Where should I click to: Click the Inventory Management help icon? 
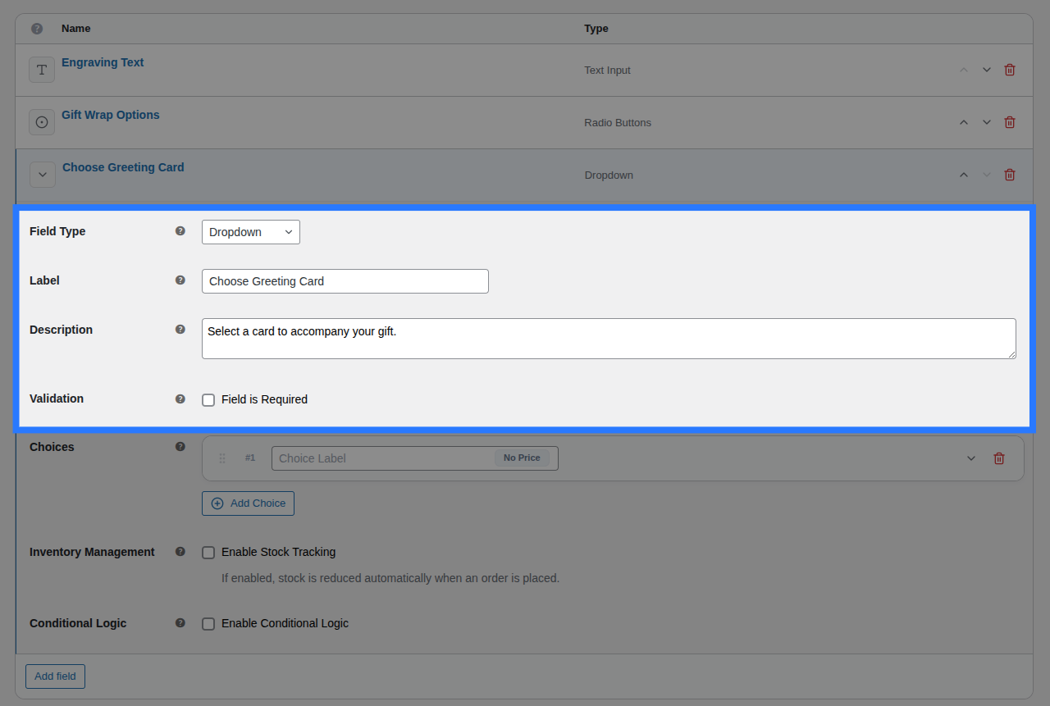pyautogui.click(x=180, y=552)
